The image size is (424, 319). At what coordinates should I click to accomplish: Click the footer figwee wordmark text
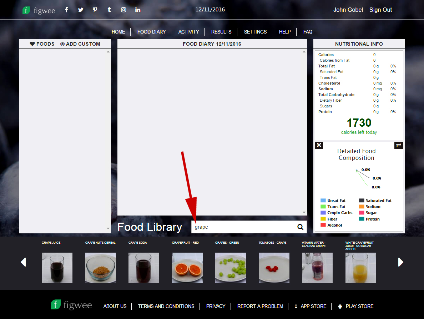[77, 305]
